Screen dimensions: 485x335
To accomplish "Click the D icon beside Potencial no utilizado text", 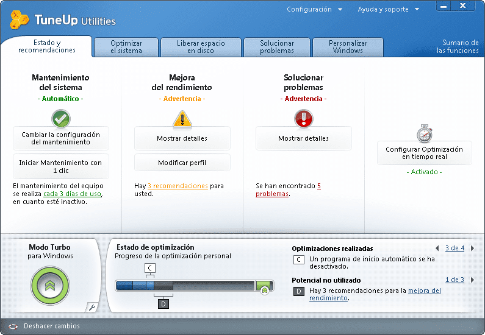I will [298, 292].
